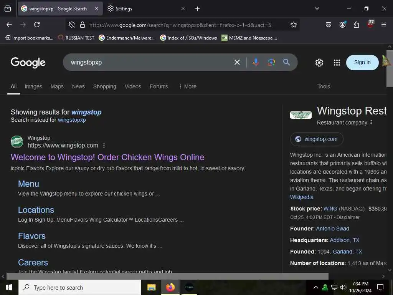Open the Windows notification center
The height and width of the screenshot is (295, 393).
[x=380, y=287]
